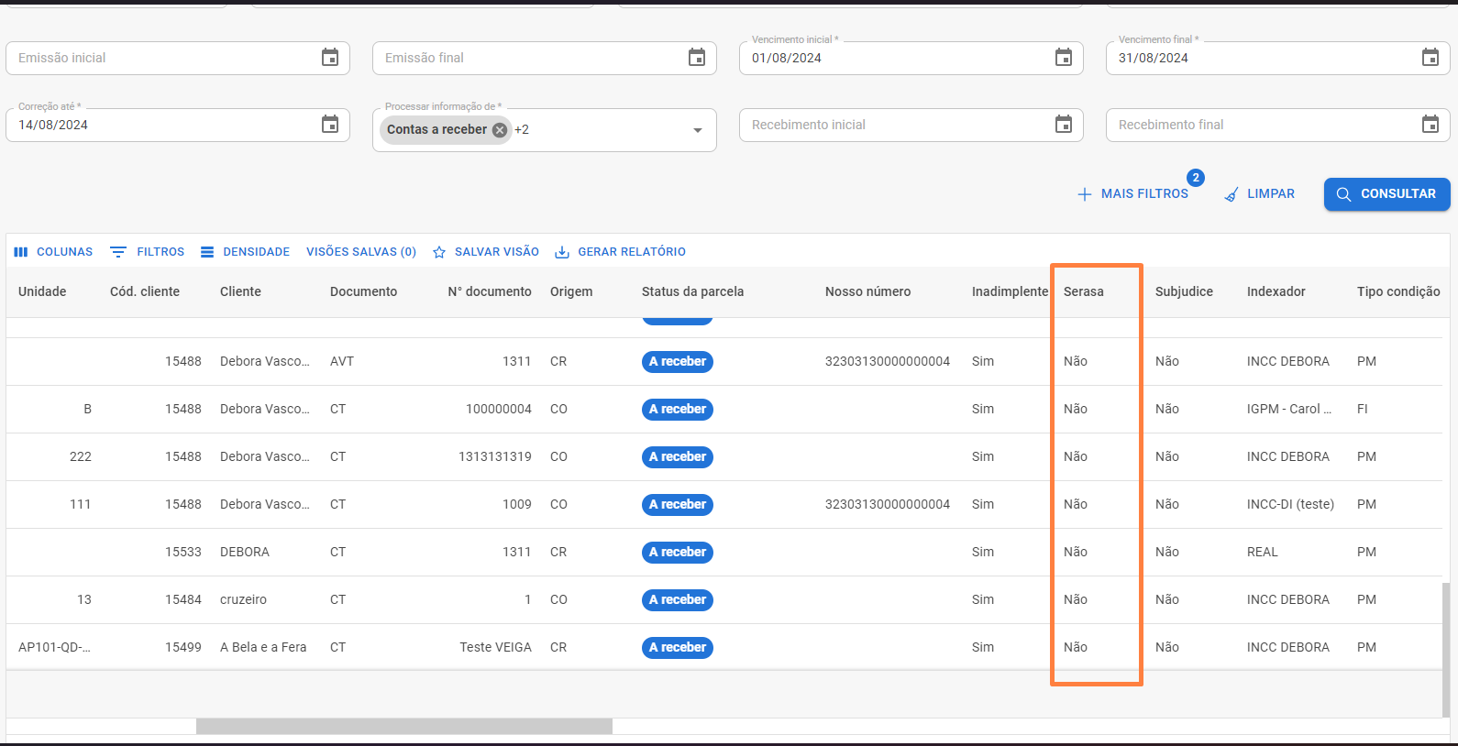1458x746 pixels.
Task: Open calendar for Emissão final
Action: (x=697, y=58)
